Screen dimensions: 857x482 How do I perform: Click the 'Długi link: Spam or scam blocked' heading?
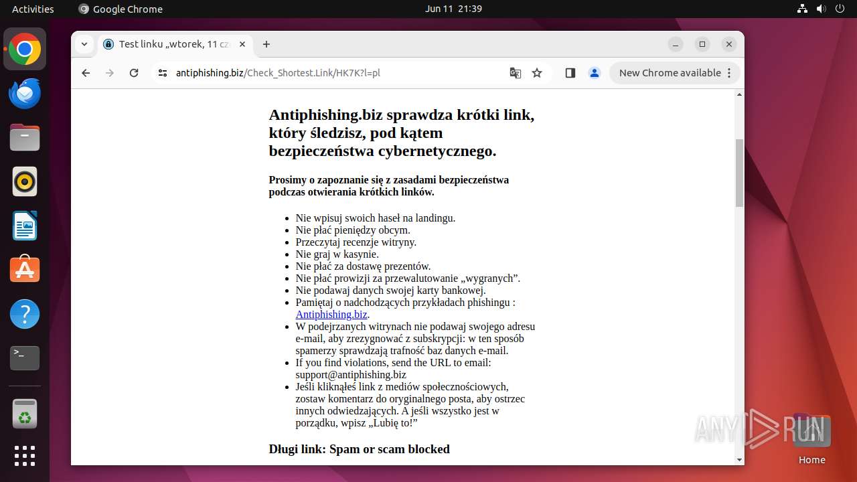pyautogui.click(x=360, y=449)
